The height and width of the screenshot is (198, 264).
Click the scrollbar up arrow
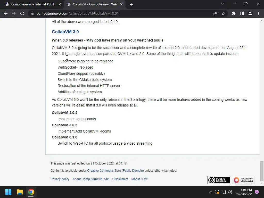[x=262, y=21]
